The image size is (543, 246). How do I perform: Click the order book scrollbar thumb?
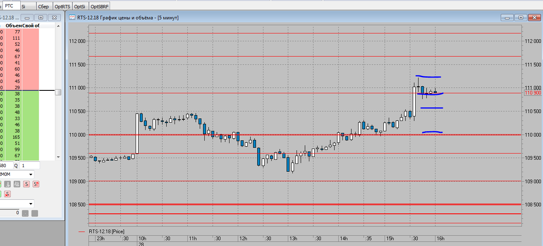58,92
